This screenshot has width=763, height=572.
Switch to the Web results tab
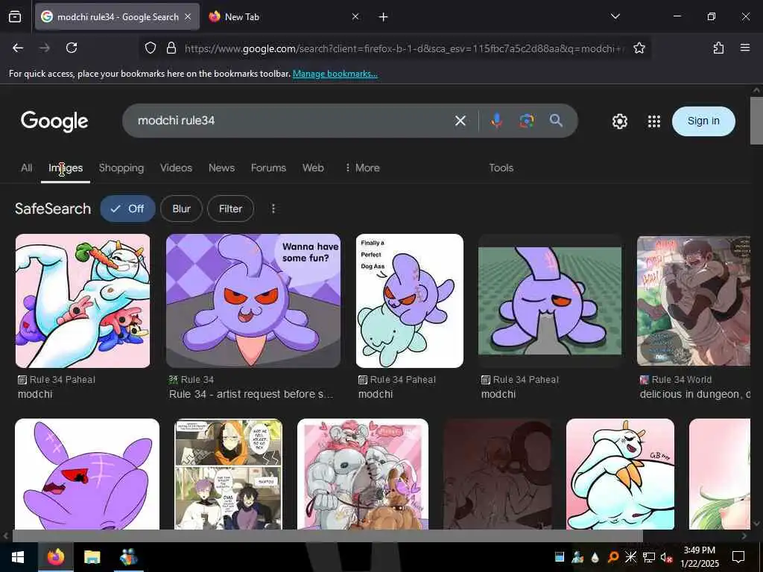pyautogui.click(x=313, y=168)
